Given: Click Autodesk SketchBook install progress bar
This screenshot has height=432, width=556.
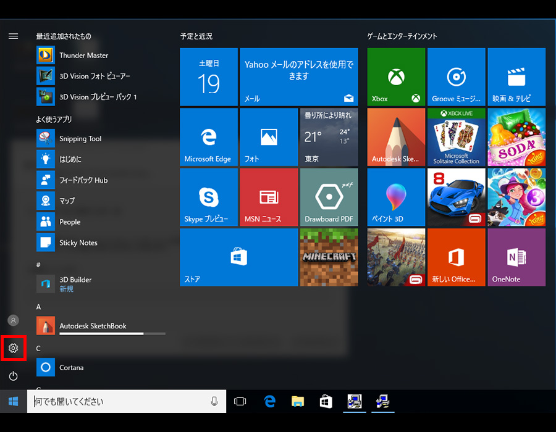Looking at the screenshot, I should pyautogui.click(x=112, y=333).
